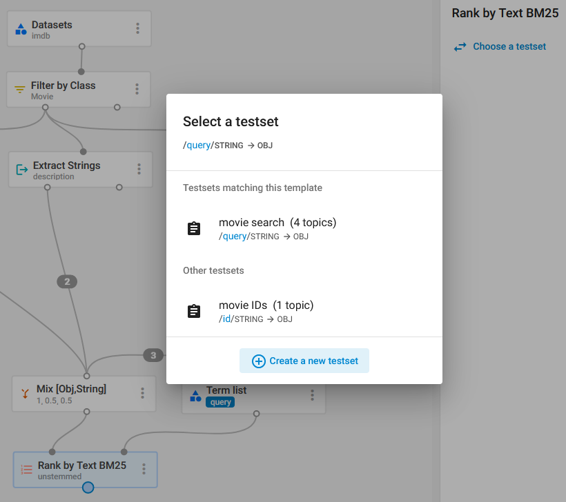Click the Mix [Obj,String] input port
The width and height of the screenshot is (566, 502).
(87, 376)
